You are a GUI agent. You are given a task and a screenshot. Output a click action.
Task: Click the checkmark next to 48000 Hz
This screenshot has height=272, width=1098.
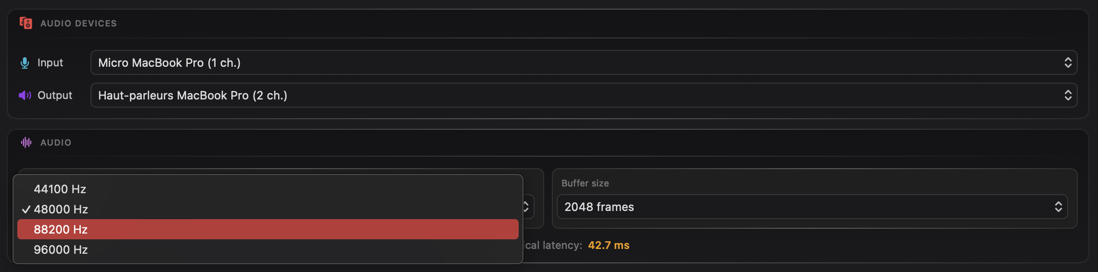click(x=26, y=210)
